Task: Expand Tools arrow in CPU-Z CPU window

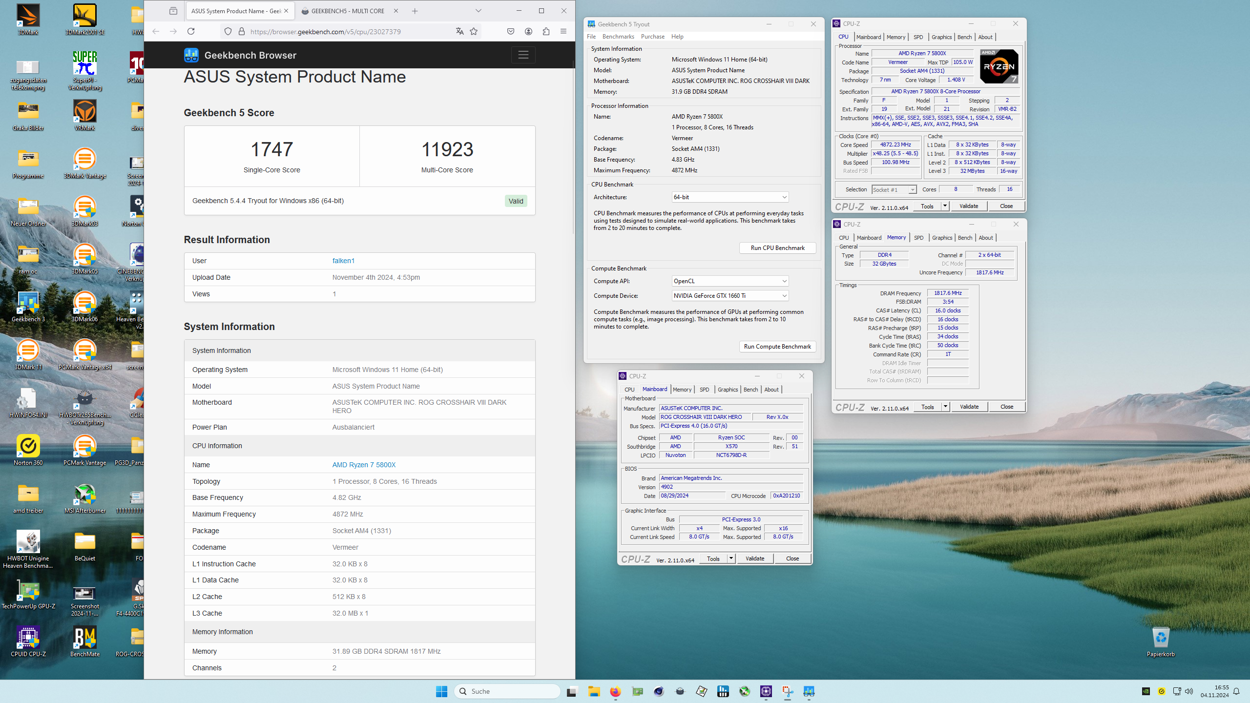Action: tap(945, 206)
